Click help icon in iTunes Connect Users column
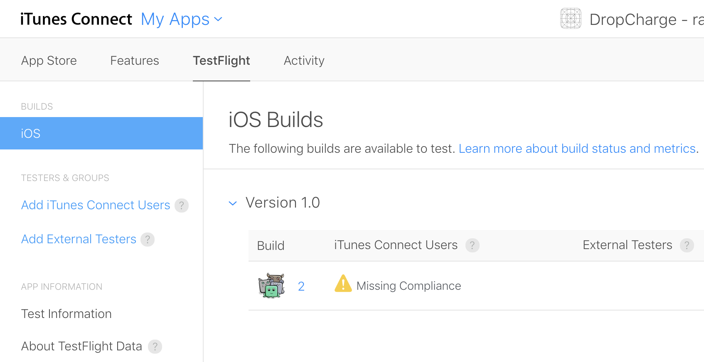 pos(472,245)
